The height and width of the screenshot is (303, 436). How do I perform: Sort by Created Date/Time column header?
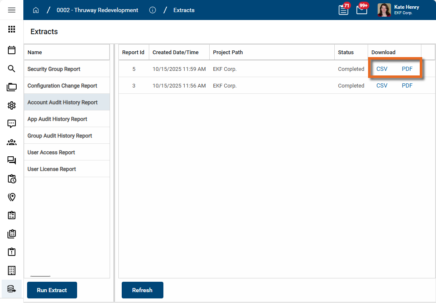(175, 53)
